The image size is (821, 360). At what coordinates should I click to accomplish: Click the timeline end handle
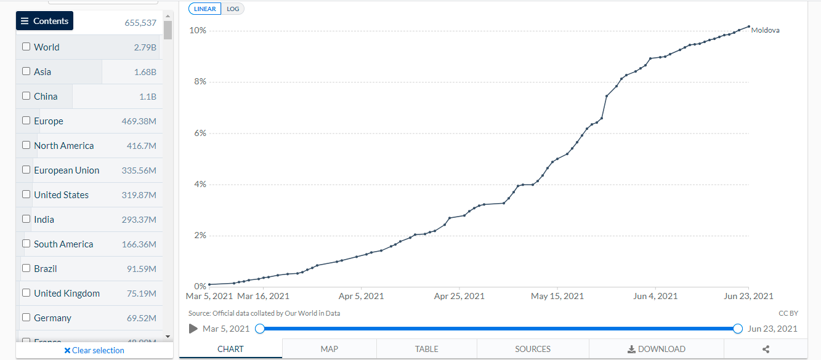(x=738, y=329)
